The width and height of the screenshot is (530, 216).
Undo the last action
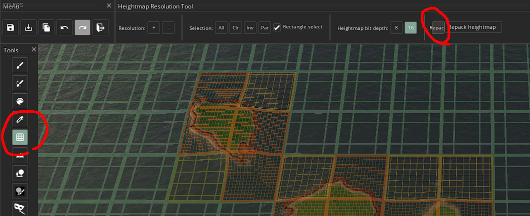point(64,27)
